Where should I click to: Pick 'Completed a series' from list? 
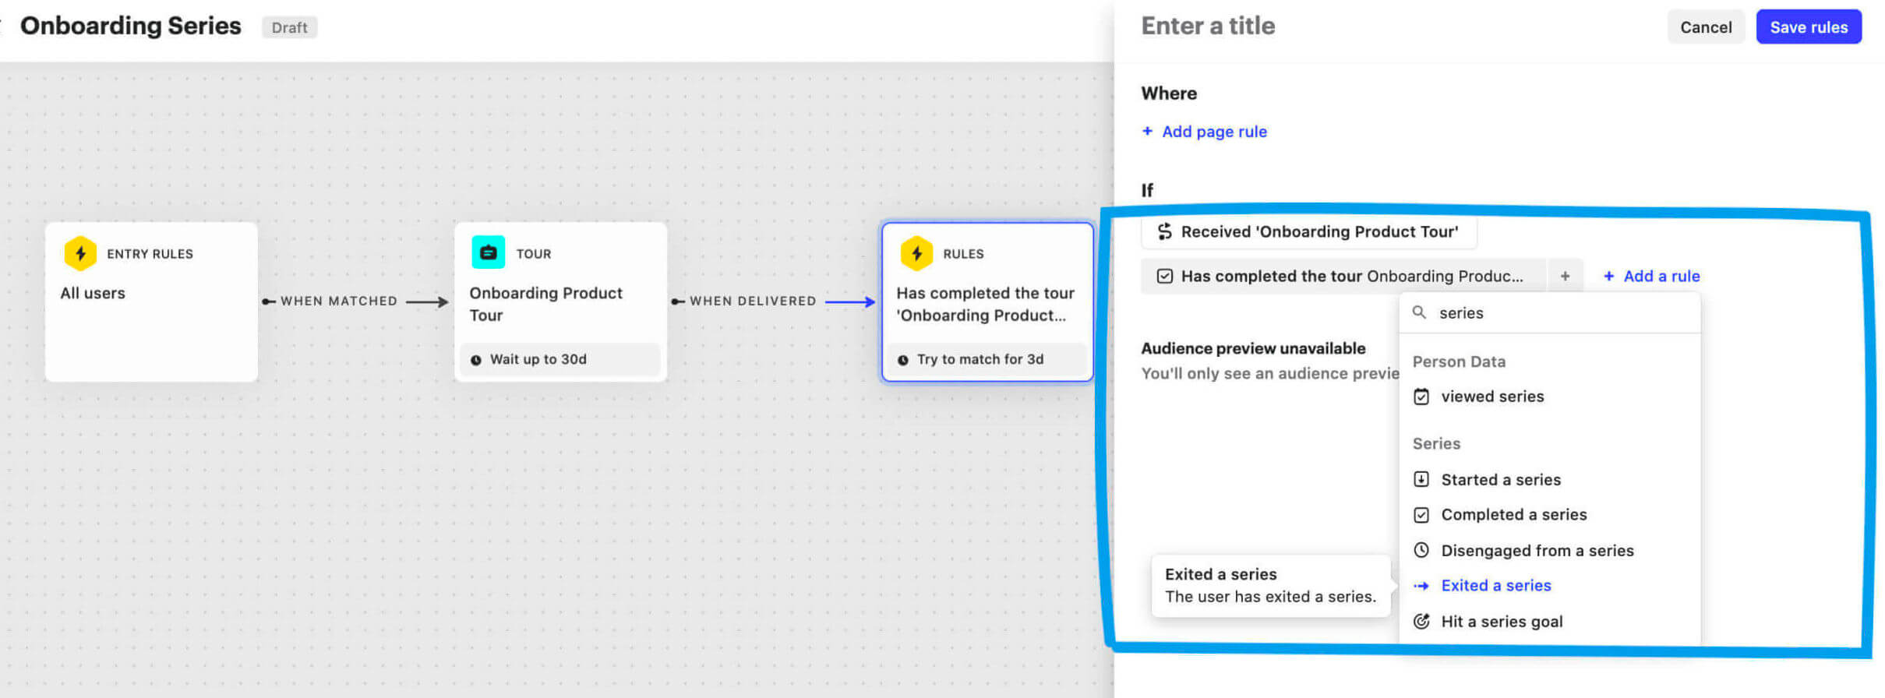tap(1513, 515)
